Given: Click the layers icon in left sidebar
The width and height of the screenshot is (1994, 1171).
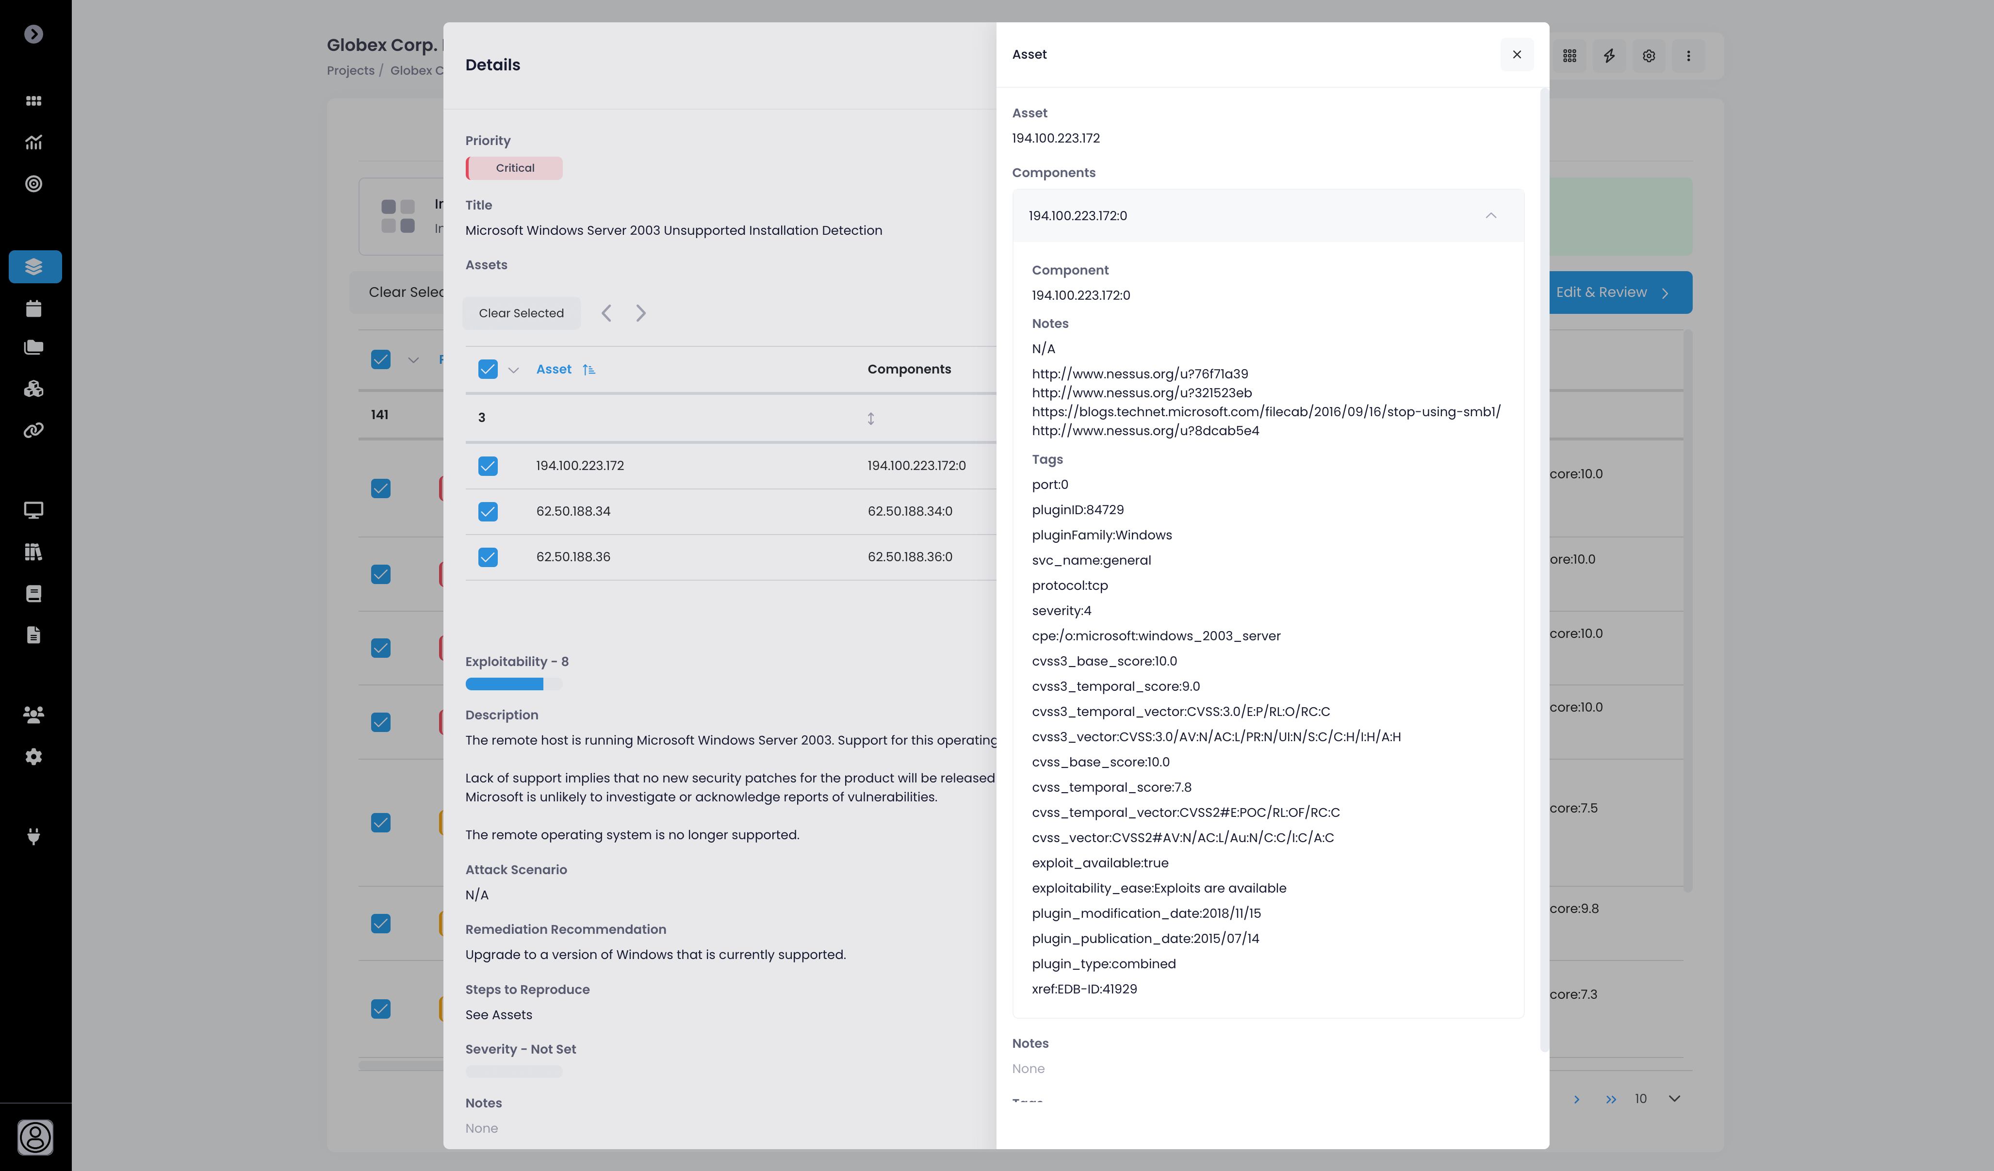Looking at the screenshot, I should (34, 267).
